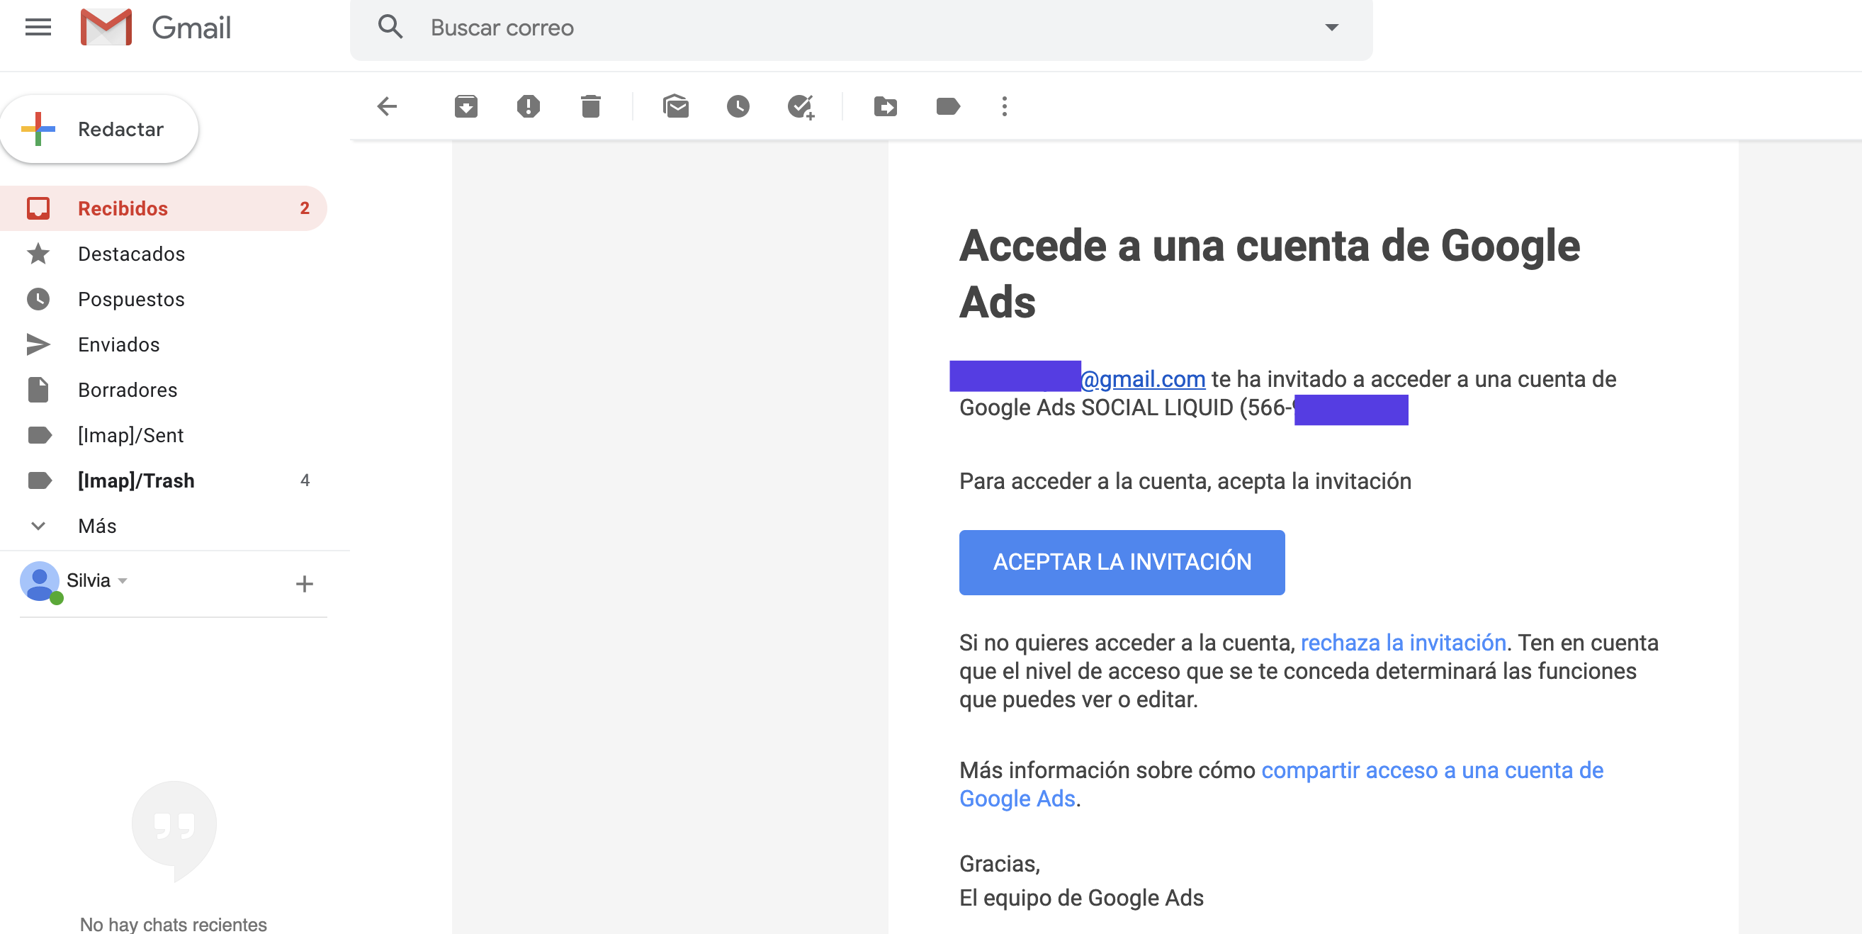Click the count 4 on [Imap]/Trash

[x=305, y=480]
